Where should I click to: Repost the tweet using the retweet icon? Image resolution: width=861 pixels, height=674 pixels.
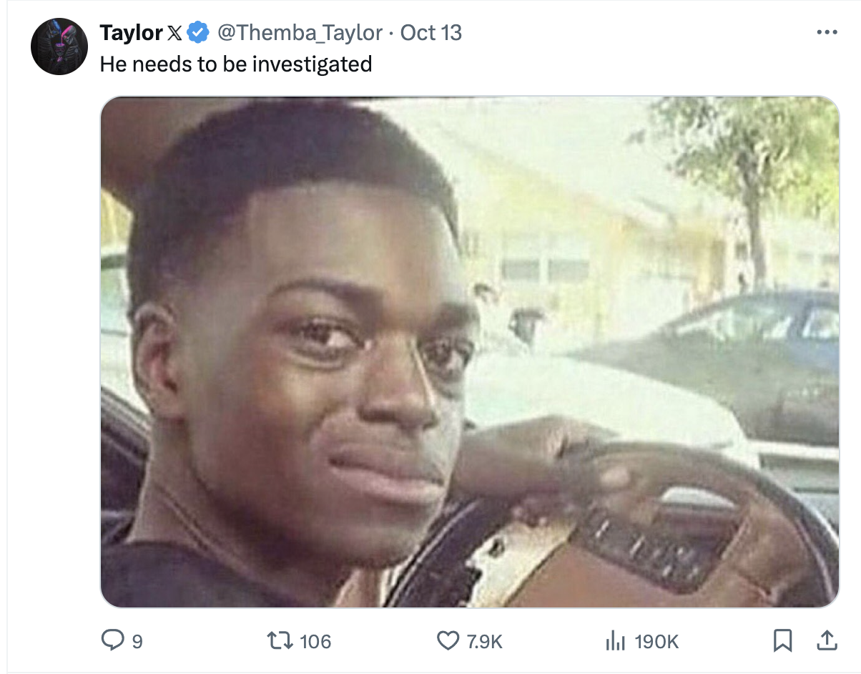(x=279, y=640)
